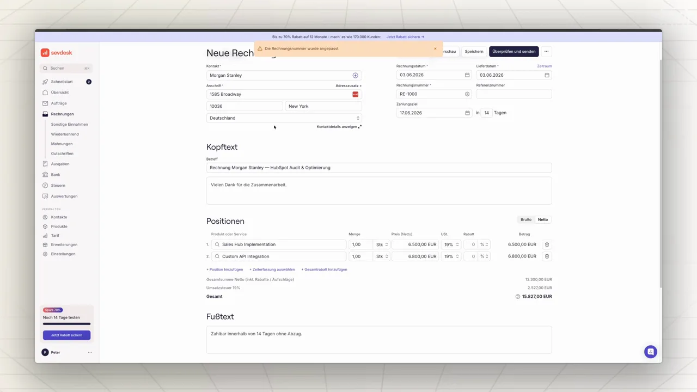The image size is (697, 392).
Task: Open Rabatt % type dropdown for Sales Hub row
Action: pos(484,244)
